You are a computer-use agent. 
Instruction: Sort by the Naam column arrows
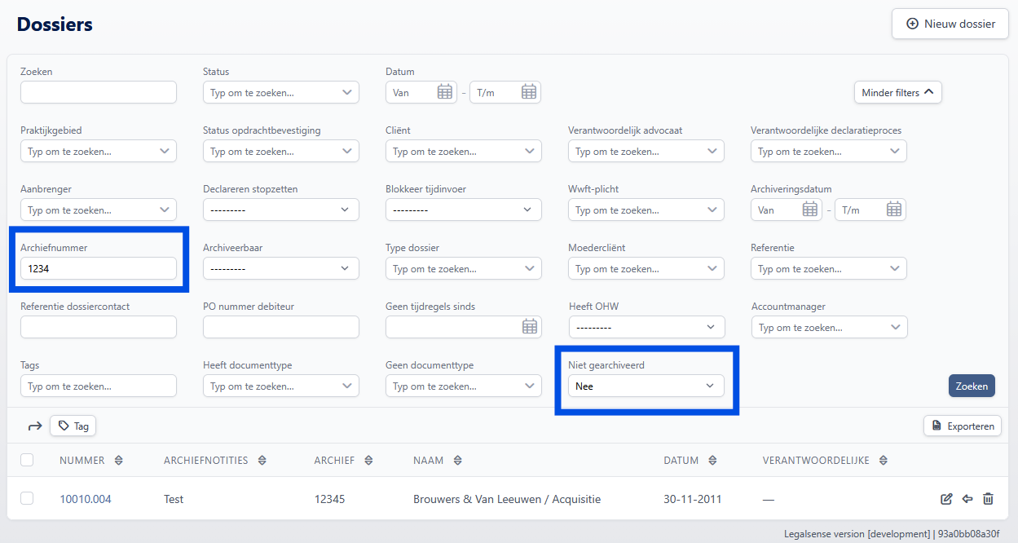457,461
